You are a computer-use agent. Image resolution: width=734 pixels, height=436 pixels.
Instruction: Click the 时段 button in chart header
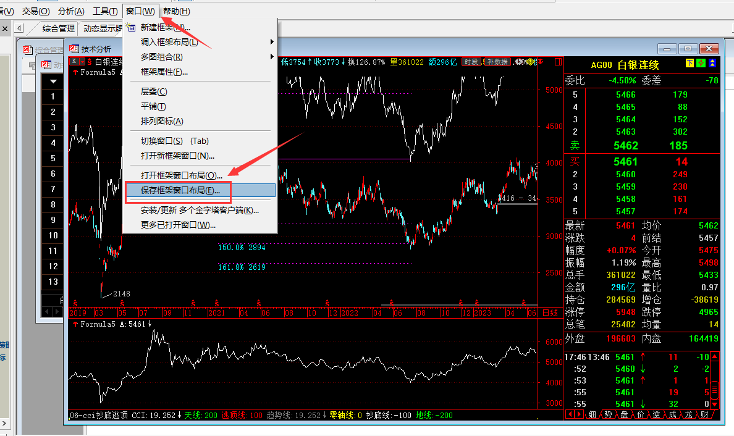pyautogui.click(x=471, y=62)
